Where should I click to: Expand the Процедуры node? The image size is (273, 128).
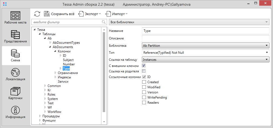click(40, 116)
